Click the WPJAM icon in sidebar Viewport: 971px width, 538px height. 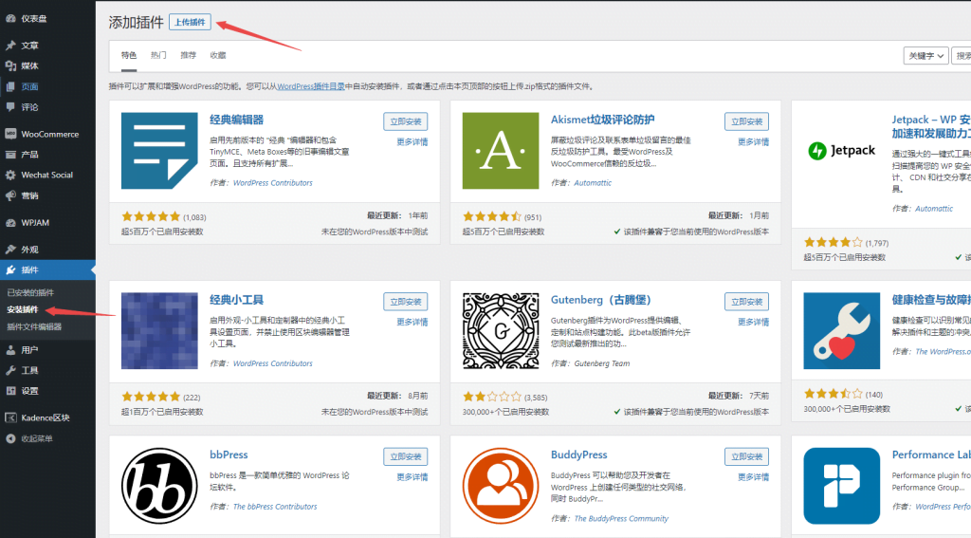pyautogui.click(x=10, y=223)
